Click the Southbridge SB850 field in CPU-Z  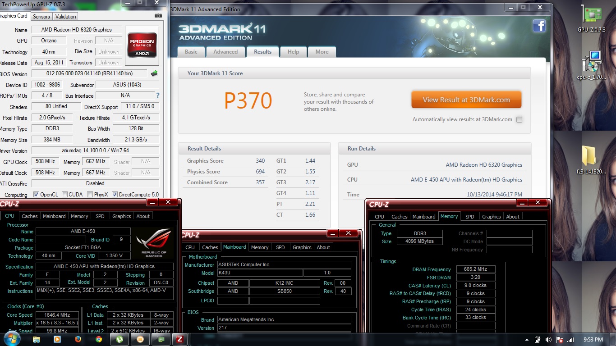[x=285, y=291]
